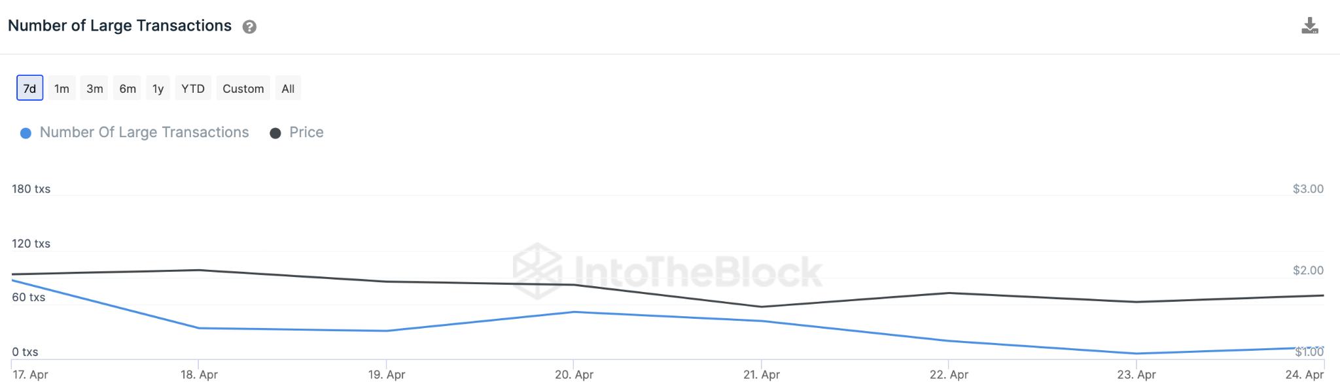Click the price line's 21. Apr dip
Screen dimensions: 1340x392
761,306
